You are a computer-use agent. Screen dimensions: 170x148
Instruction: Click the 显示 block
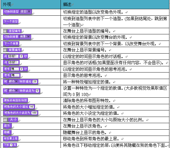[x=7, y=126]
